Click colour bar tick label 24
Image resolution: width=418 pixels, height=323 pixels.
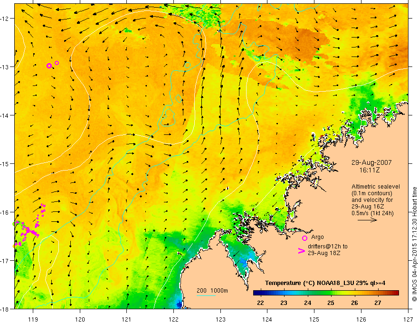pyautogui.click(x=307, y=303)
